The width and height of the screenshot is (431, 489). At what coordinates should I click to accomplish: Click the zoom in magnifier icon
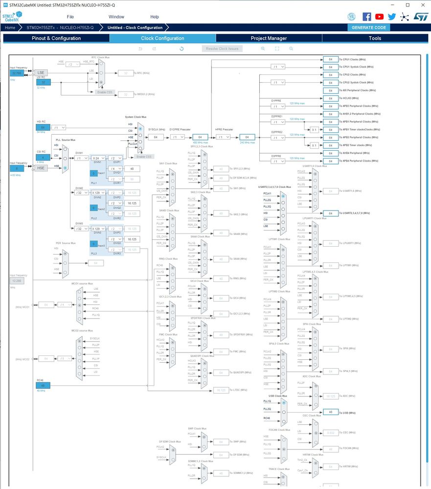(263, 48)
